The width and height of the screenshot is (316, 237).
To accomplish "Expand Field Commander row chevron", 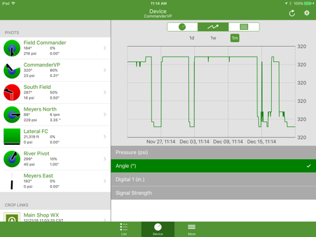I will [x=105, y=48].
